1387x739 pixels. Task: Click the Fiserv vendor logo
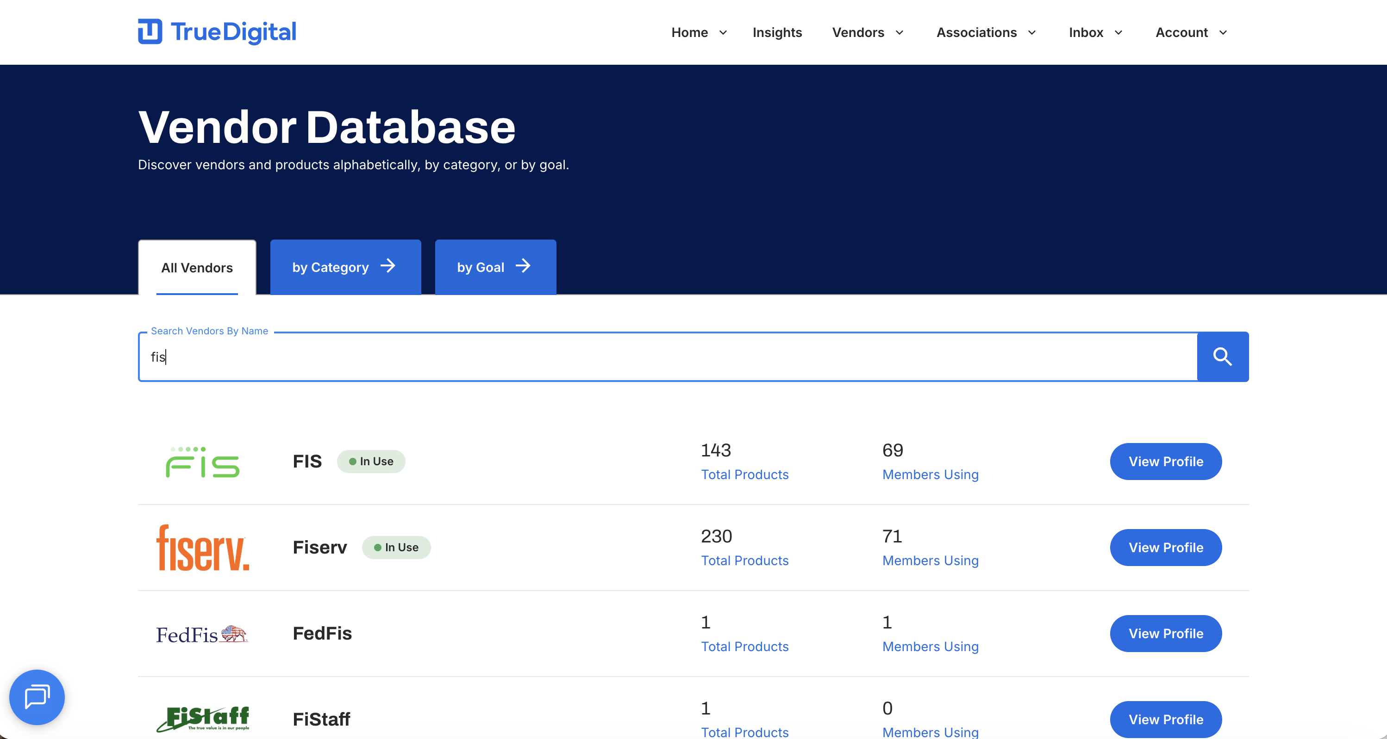tap(202, 548)
